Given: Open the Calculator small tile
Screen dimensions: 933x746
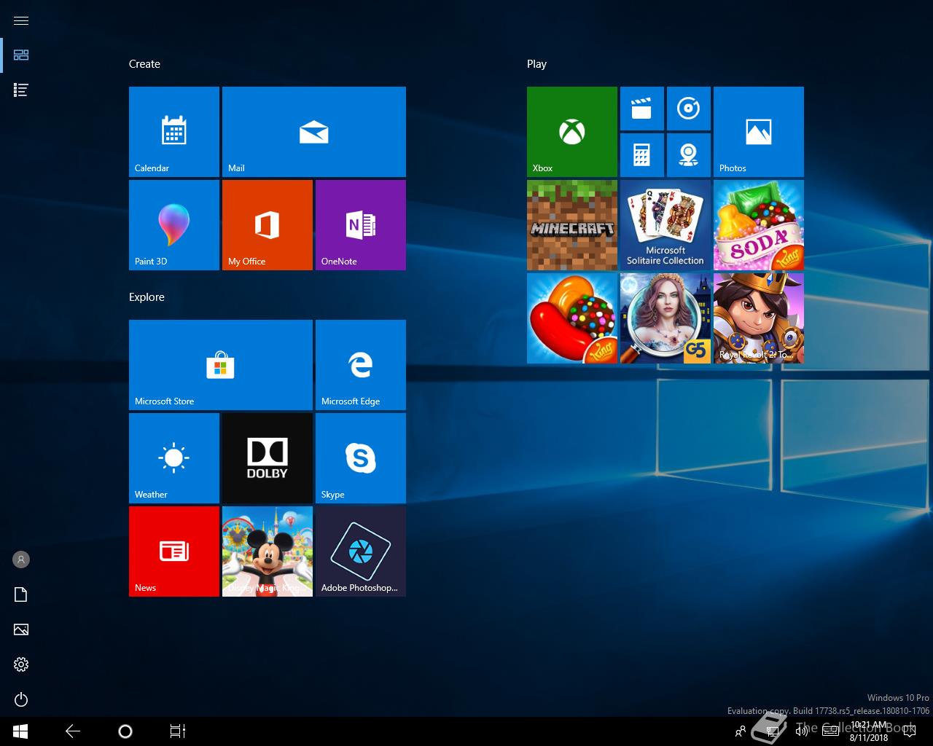Looking at the screenshot, I should click(642, 155).
